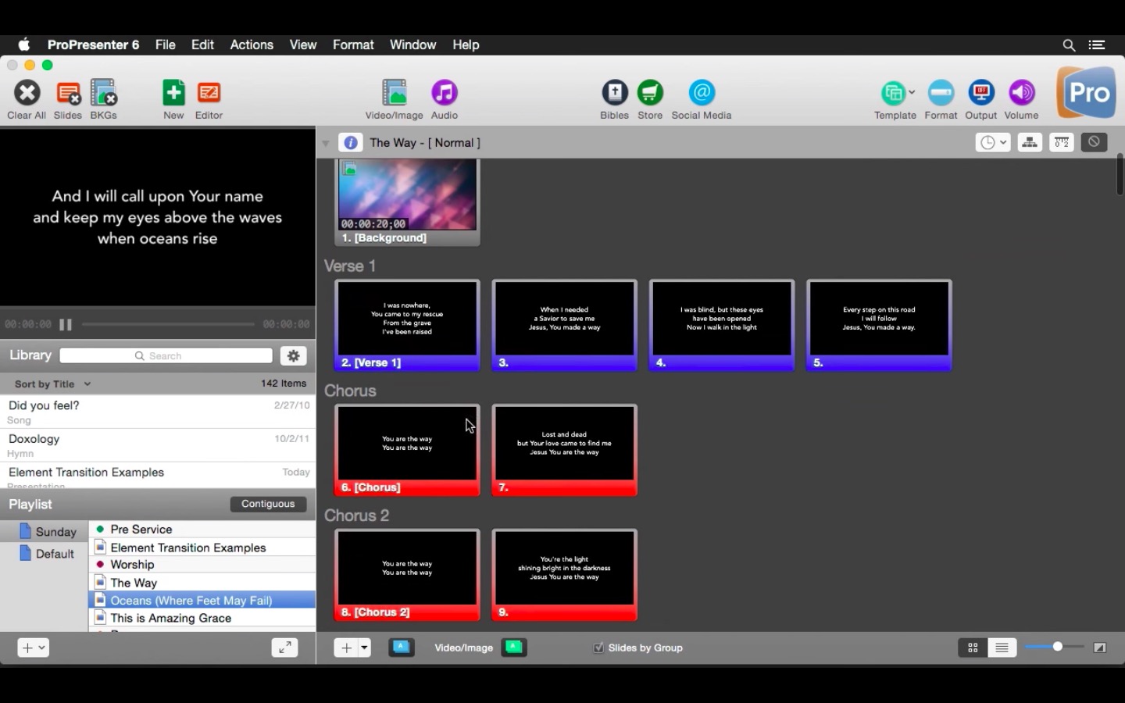The height and width of the screenshot is (703, 1125).
Task: Toggle the Output display
Action: [x=981, y=93]
